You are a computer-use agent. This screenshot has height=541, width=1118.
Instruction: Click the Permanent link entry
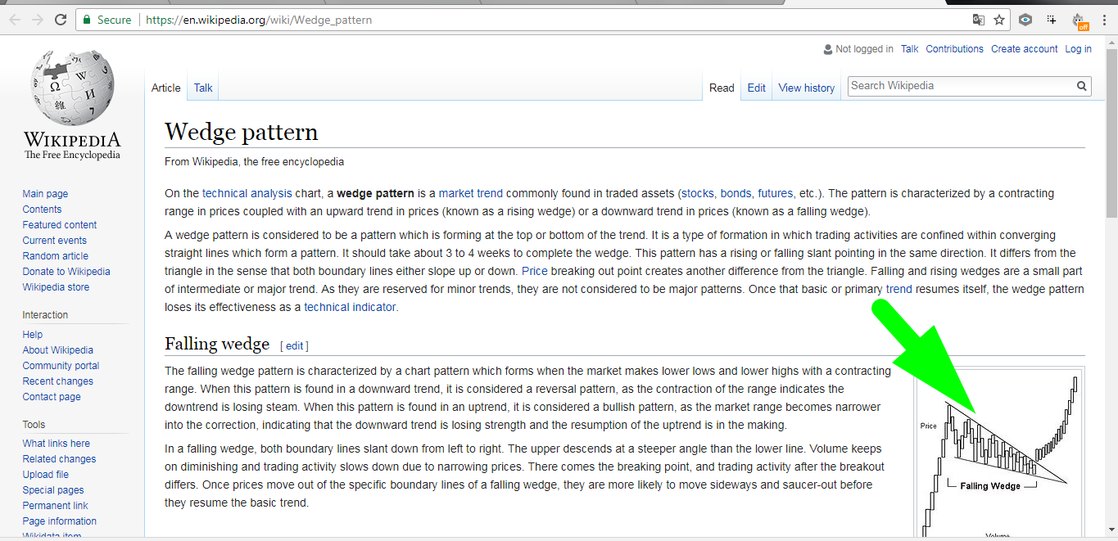click(x=55, y=506)
